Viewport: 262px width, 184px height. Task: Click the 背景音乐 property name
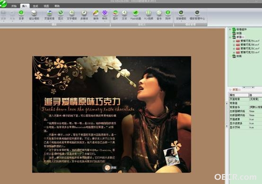click(235, 107)
